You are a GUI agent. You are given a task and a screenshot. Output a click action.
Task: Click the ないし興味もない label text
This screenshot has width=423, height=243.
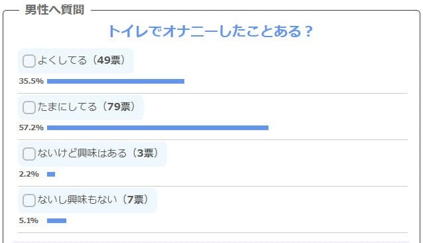tap(77, 200)
